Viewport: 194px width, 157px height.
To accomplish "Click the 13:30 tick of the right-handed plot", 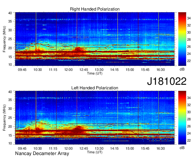I will point(99,70).
